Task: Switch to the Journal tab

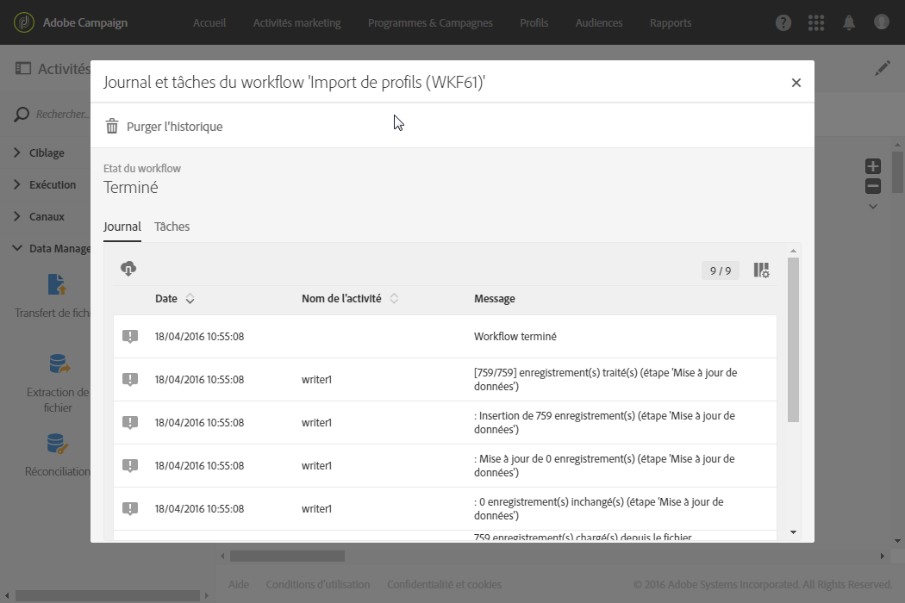Action: pos(122,227)
